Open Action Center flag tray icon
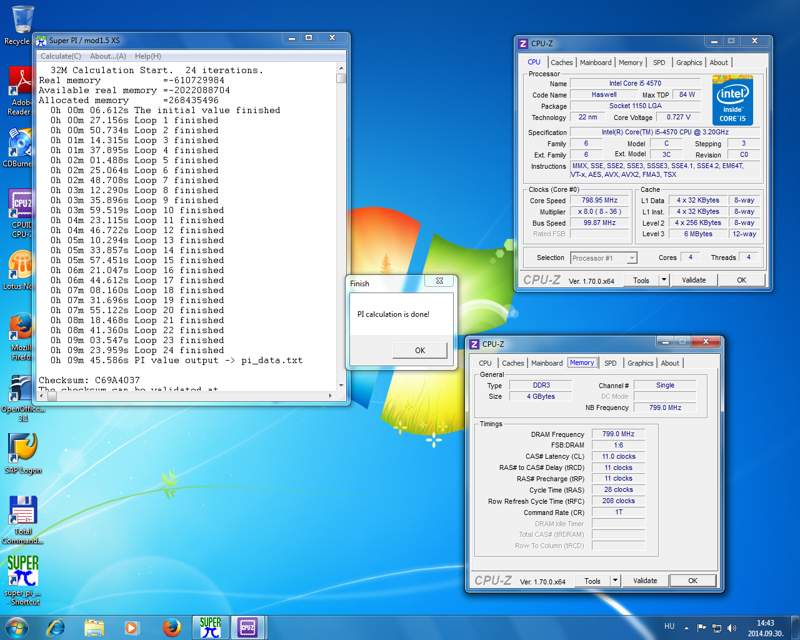 click(x=701, y=627)
